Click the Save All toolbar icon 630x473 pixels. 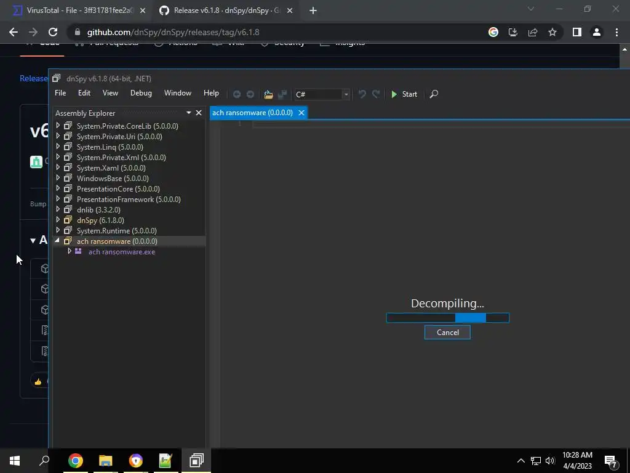click(x=282, y=94)
